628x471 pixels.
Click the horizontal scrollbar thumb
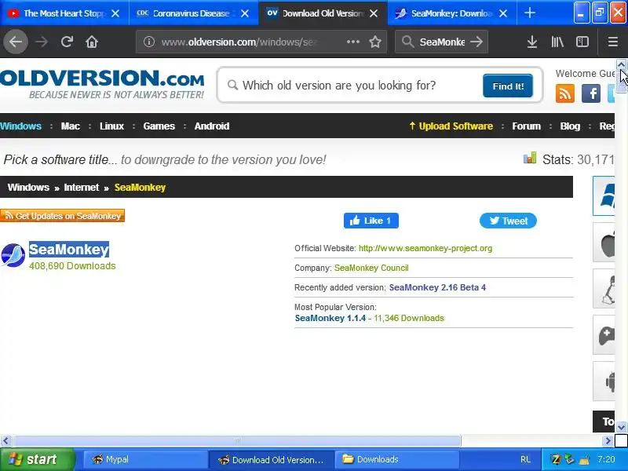point(237,441)
